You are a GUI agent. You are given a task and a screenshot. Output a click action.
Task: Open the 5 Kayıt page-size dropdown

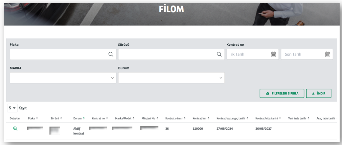11,107
